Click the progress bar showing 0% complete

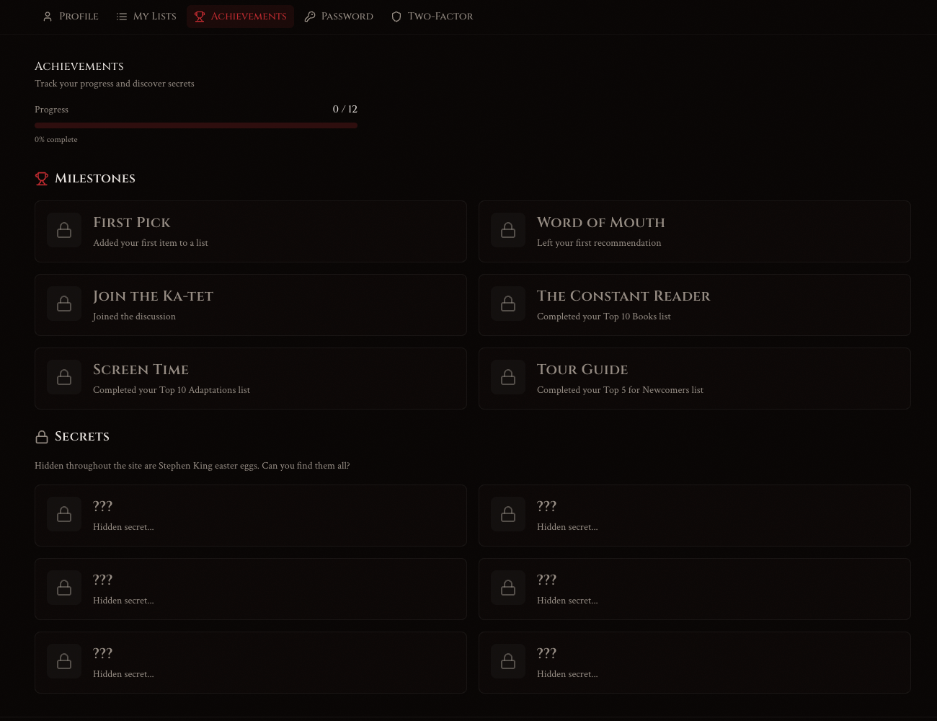tap(196, 125)
